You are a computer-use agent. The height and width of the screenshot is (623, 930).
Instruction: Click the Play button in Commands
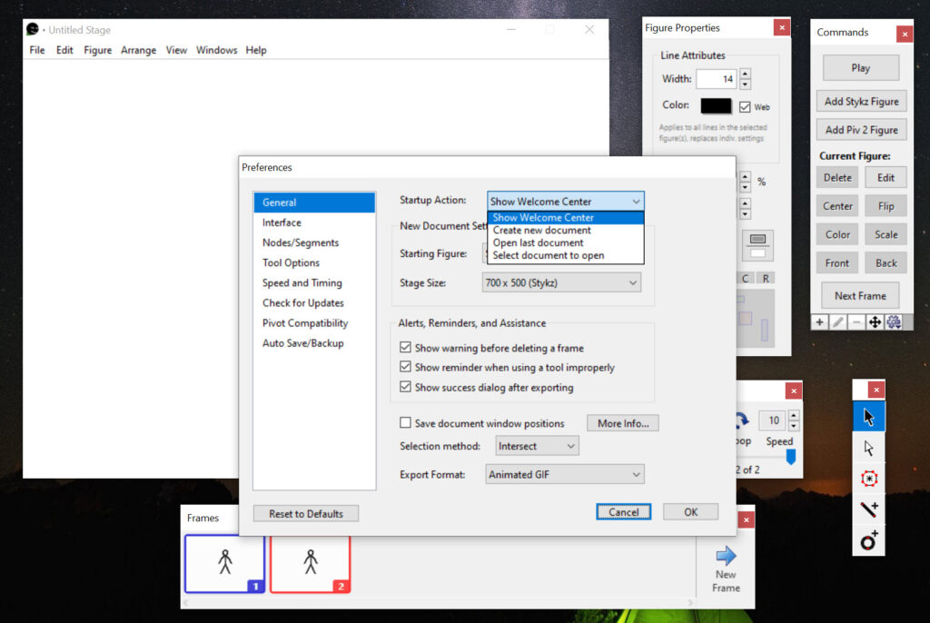(x=861, y=68)
